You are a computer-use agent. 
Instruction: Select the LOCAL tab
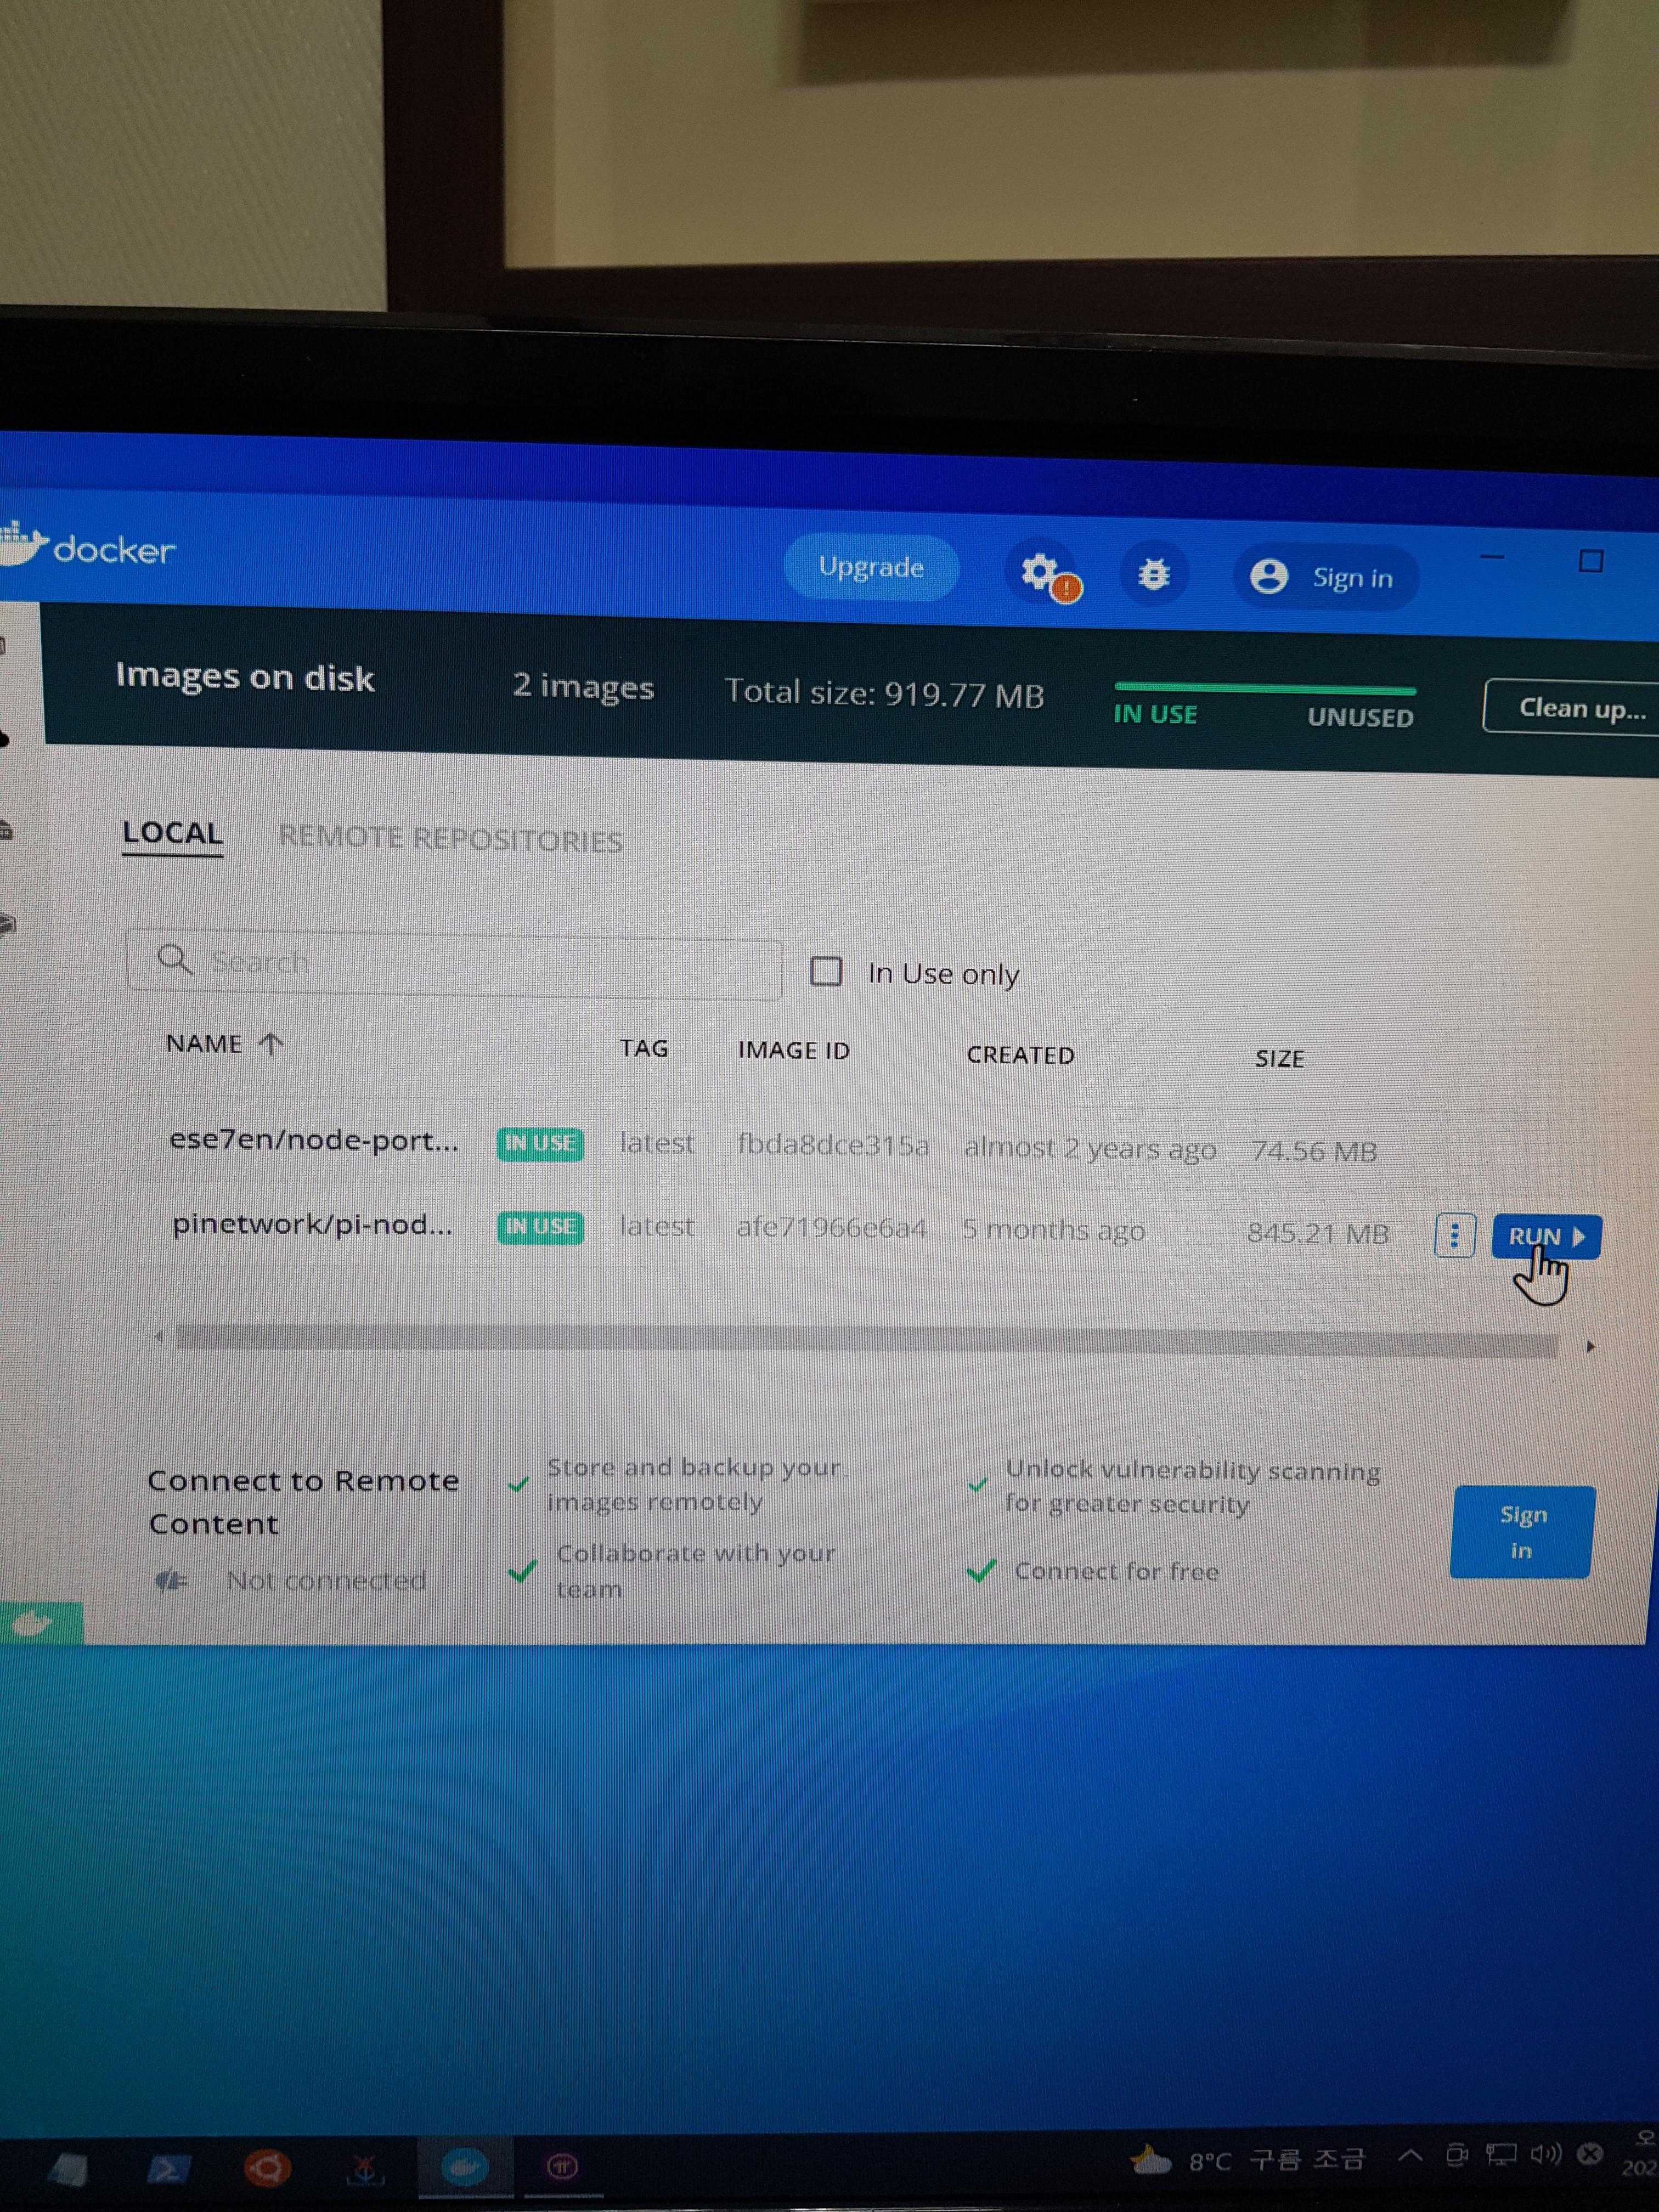(x=172, y=833)
